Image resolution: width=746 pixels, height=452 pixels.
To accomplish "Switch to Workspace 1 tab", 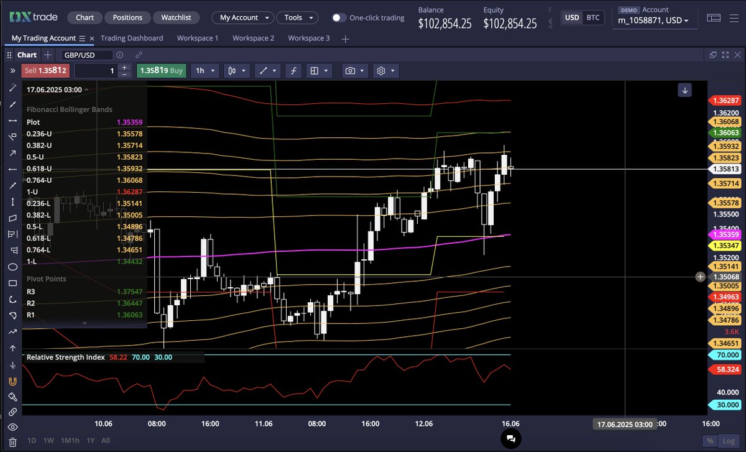I will (x=198, y=38).
